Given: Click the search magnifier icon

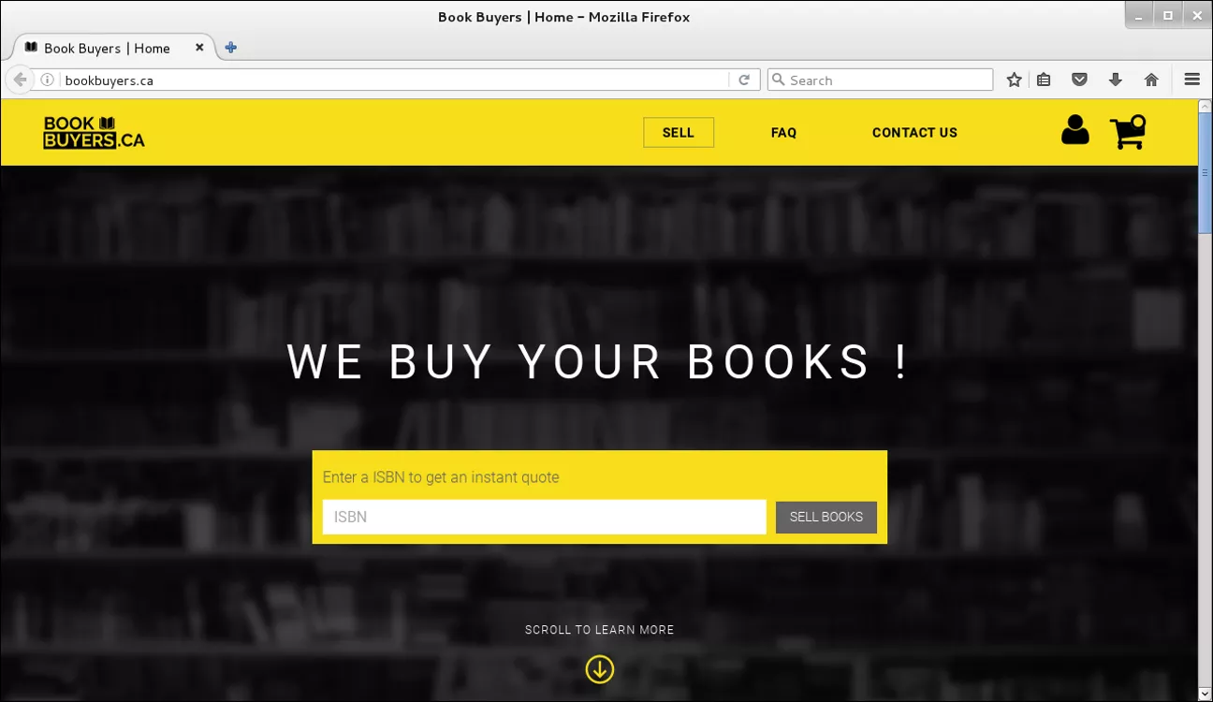Looking at the screenshot, I should tap(778, 80).
